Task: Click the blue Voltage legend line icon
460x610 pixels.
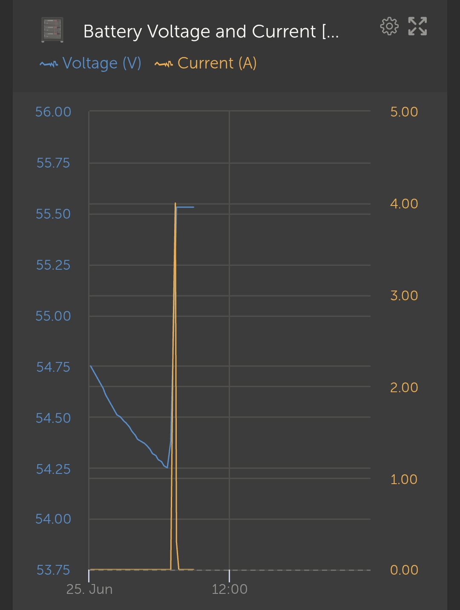Action: 49,64
